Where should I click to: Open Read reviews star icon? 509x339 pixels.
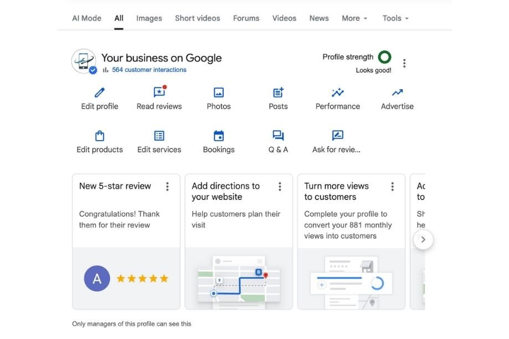coord(160,92)
